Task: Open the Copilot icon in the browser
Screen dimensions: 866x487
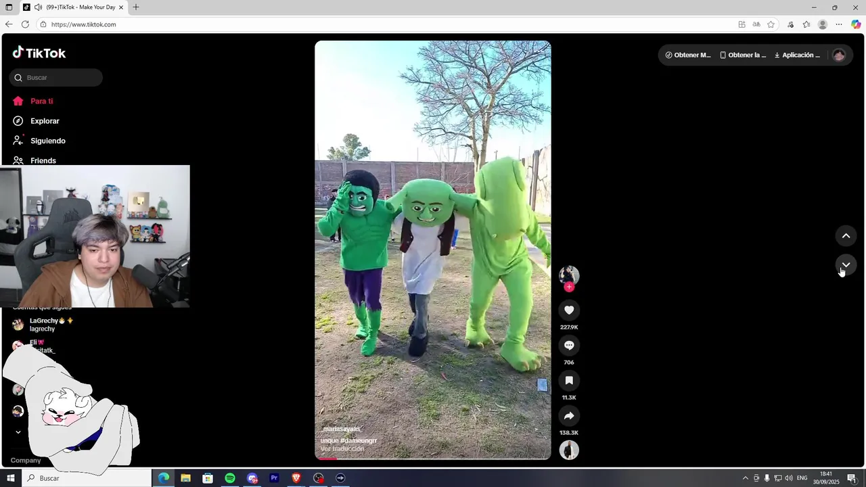Action: (x=856, y=24)
